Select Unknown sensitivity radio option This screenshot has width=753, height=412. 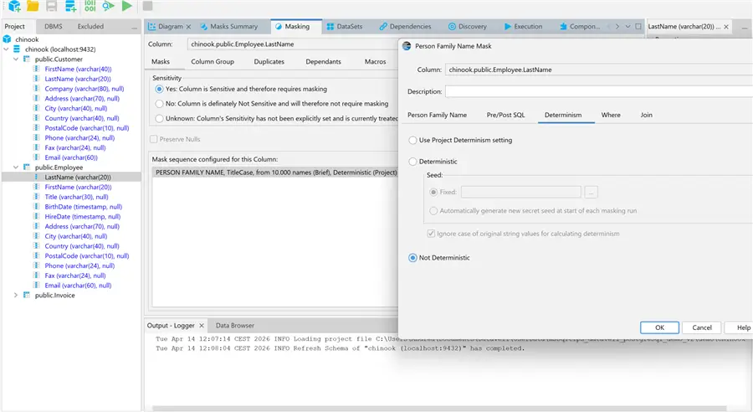click(x=160, y=118)
